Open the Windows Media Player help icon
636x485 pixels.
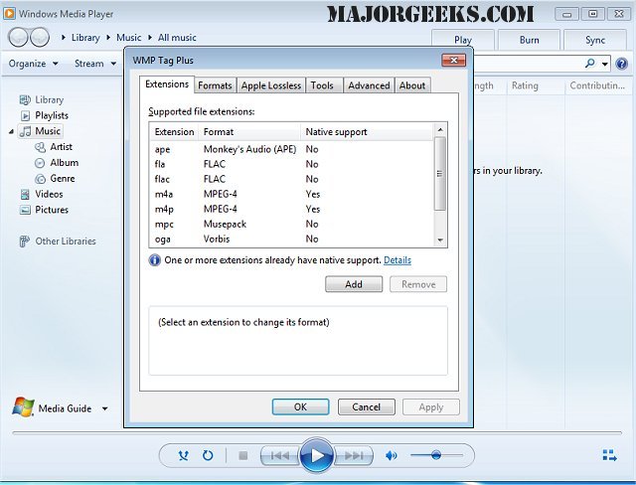coord(621,64)
